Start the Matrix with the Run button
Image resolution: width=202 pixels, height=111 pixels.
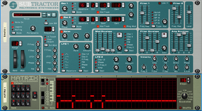35,95
